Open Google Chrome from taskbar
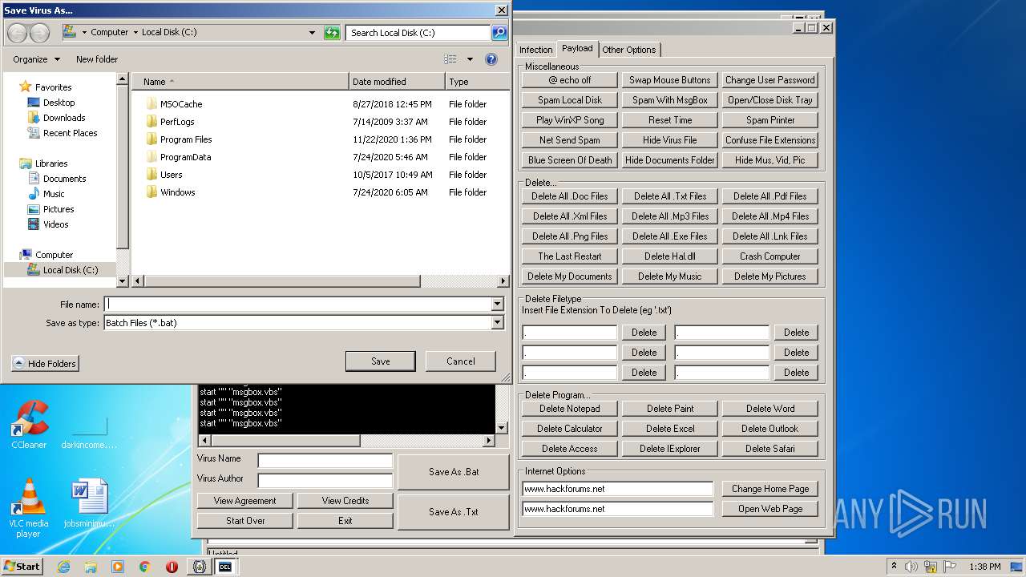This screenshot has width=1026, height=577. pos(145,567)
